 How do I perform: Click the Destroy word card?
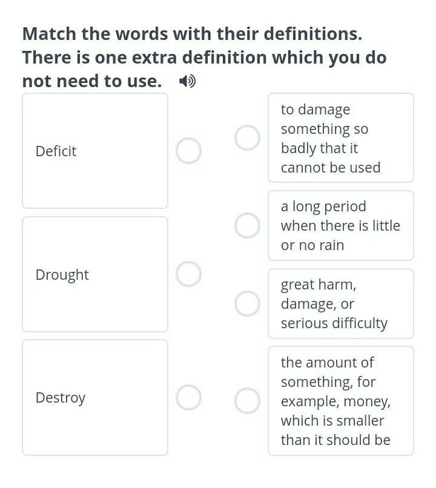pyautogui.click(x=95, y=397)
